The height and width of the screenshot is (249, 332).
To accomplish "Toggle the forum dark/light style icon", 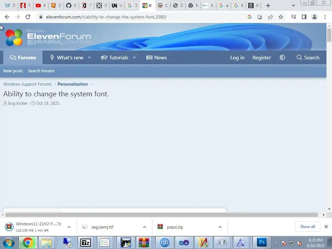I will pyautogui.click(x=282, y=57).
